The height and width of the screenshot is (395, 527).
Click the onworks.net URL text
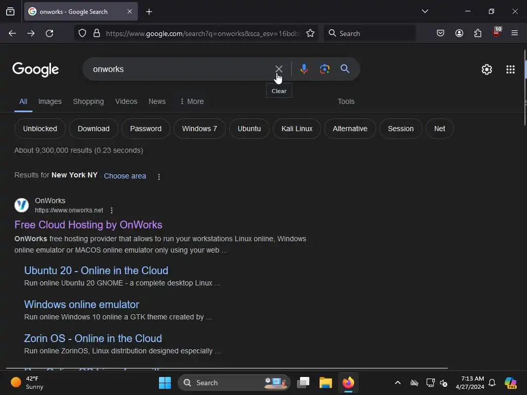69,210
